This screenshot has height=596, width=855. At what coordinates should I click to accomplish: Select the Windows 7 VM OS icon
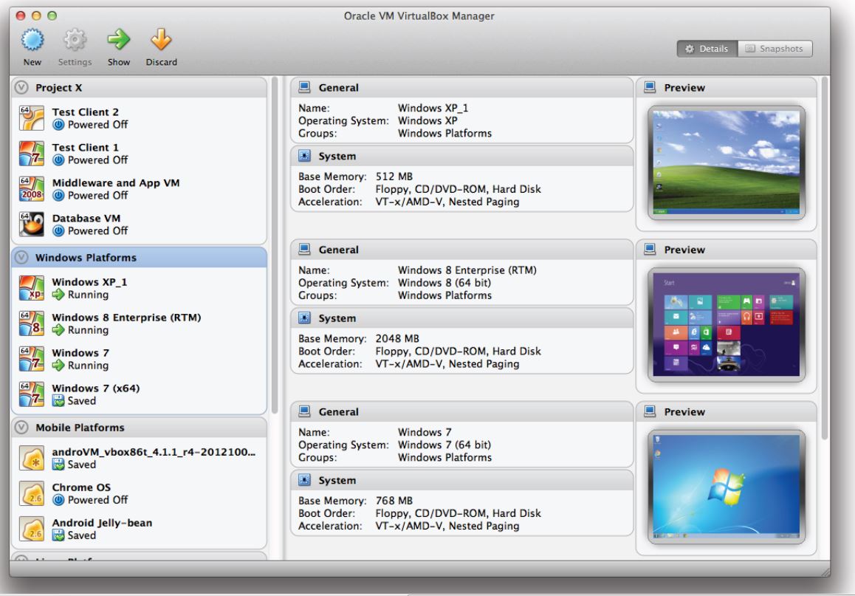(x=32, y=359)
